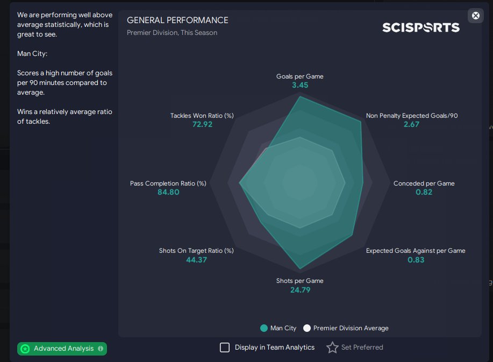
Task: Click the Set Preferred star icon
Action: pyautogui.click(x=332, y=347)
